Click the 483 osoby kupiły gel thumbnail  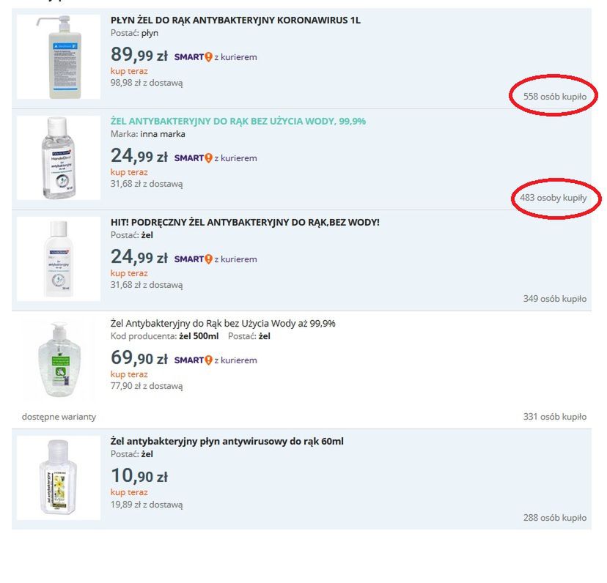point(59,157)
